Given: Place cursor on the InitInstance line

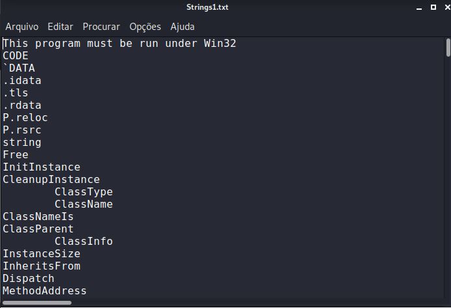Looking at the screenshot, I should [42, 167].
